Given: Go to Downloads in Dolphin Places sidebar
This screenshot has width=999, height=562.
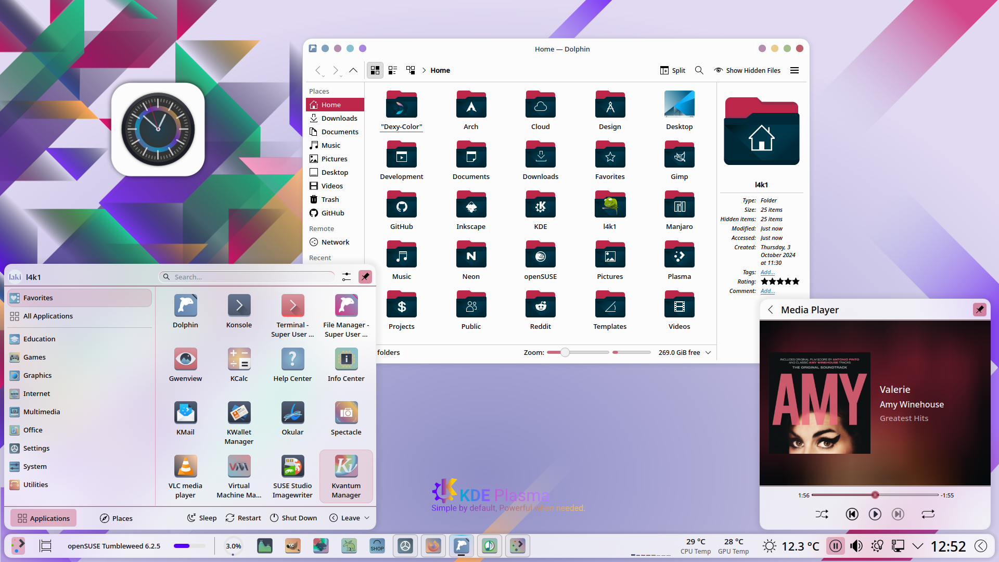Looking at the screenshot, I should coord(335,118).
